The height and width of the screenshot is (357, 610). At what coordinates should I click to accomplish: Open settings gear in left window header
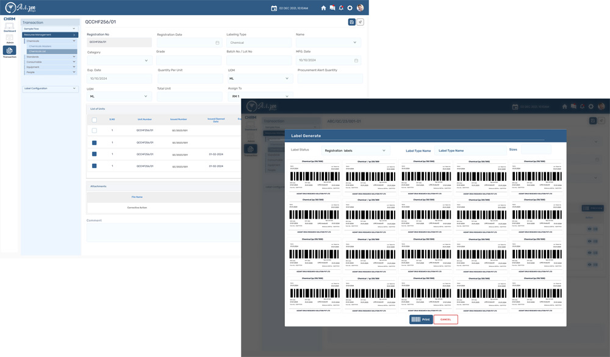click(350, 8)
